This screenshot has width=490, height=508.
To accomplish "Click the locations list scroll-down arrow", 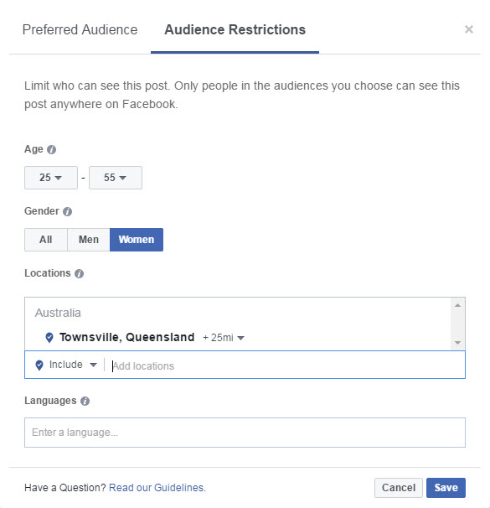I will pyautogui.click(x=457, y=343).
